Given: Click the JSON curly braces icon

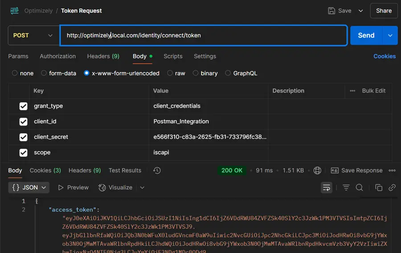Looking at the screenshot, I should pyautogui.click(x=16, y=188).
